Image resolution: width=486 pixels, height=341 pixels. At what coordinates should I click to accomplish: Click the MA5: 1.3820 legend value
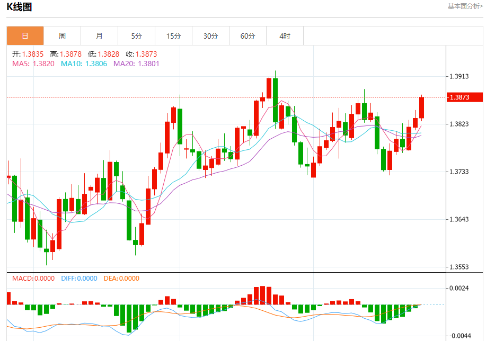click(x=33, y=64)
